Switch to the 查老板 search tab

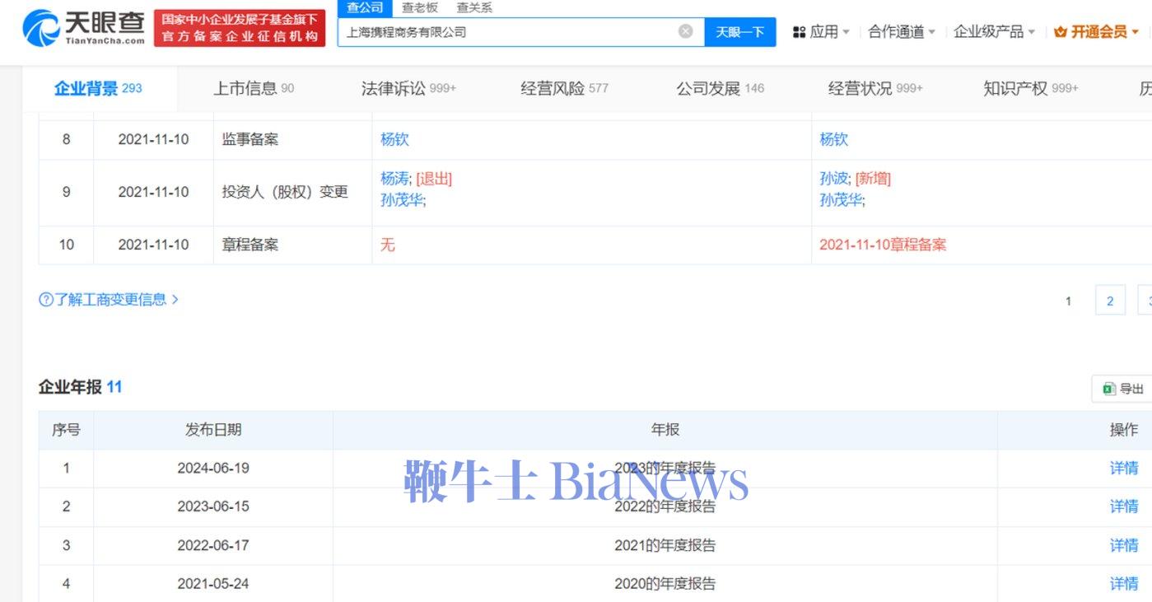tap(420, 7)
